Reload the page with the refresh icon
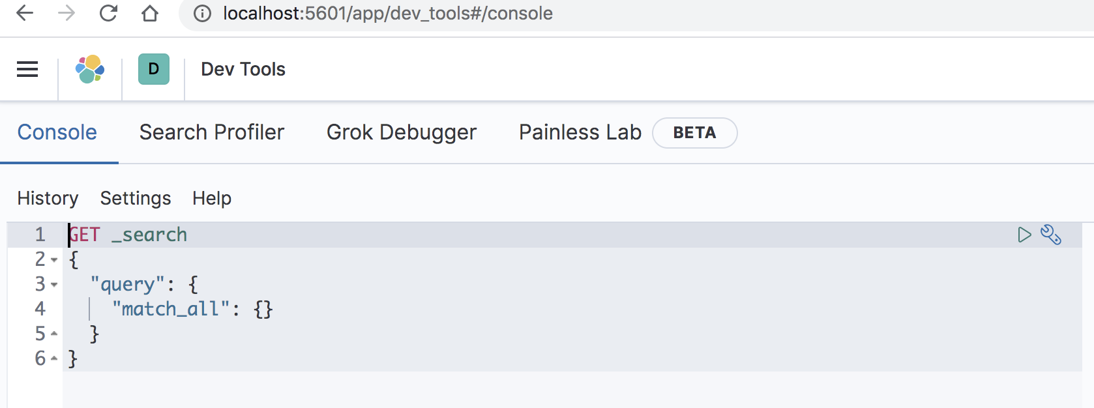1094x408 pixels. (x=109, y=13)
